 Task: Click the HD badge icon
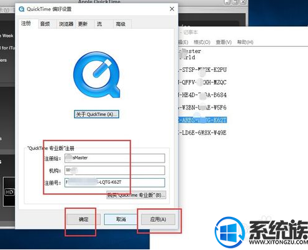click(9, 192)
